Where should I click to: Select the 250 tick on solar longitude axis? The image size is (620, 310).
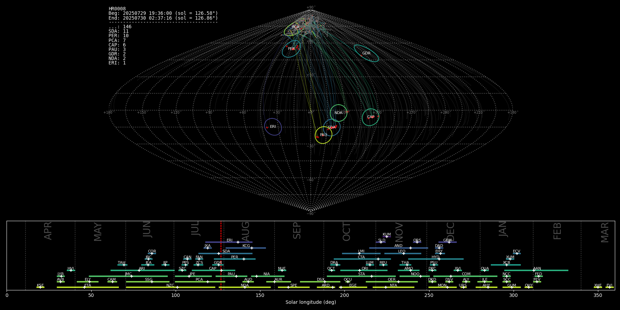(429, 296)
